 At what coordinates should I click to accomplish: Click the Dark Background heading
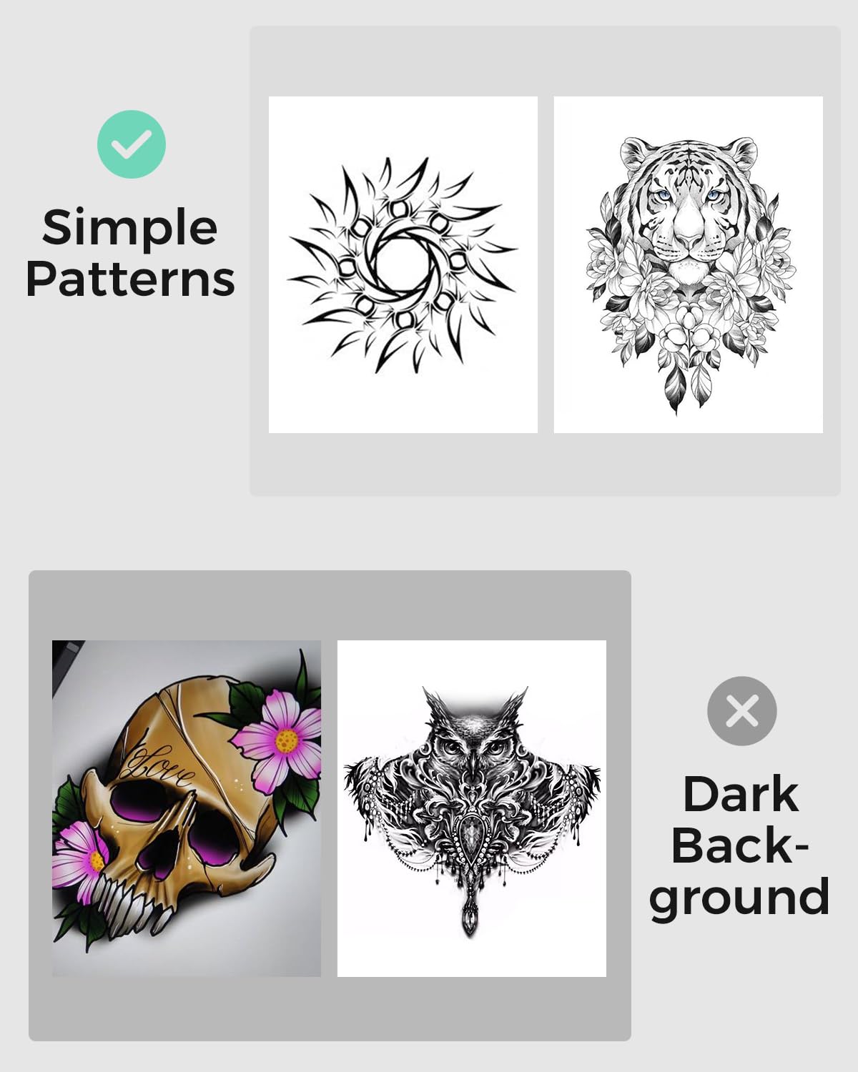[x=740, y=846]
